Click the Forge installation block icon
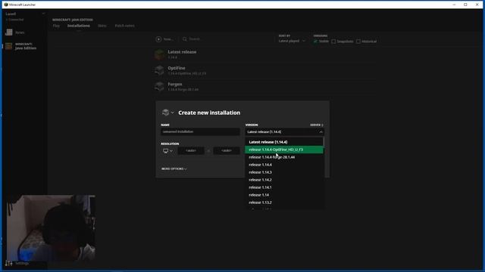485x272 pixels. pos(160,86)
